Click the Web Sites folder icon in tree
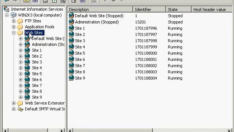This screenshot has width=234, height=132. tap(20, 33)
